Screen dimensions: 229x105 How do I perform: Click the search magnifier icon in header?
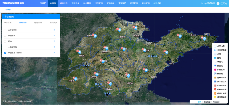point(202,4)
